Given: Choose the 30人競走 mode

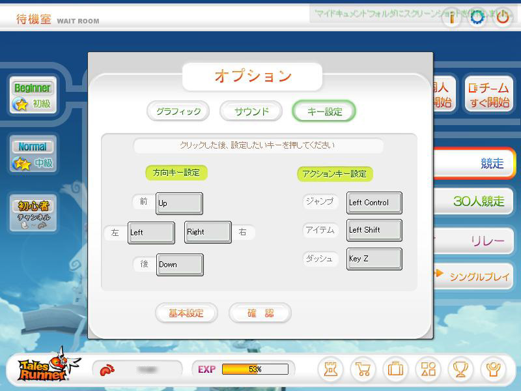Looking at the screenshot, I should pyautogui.click(x=475, y=201).
